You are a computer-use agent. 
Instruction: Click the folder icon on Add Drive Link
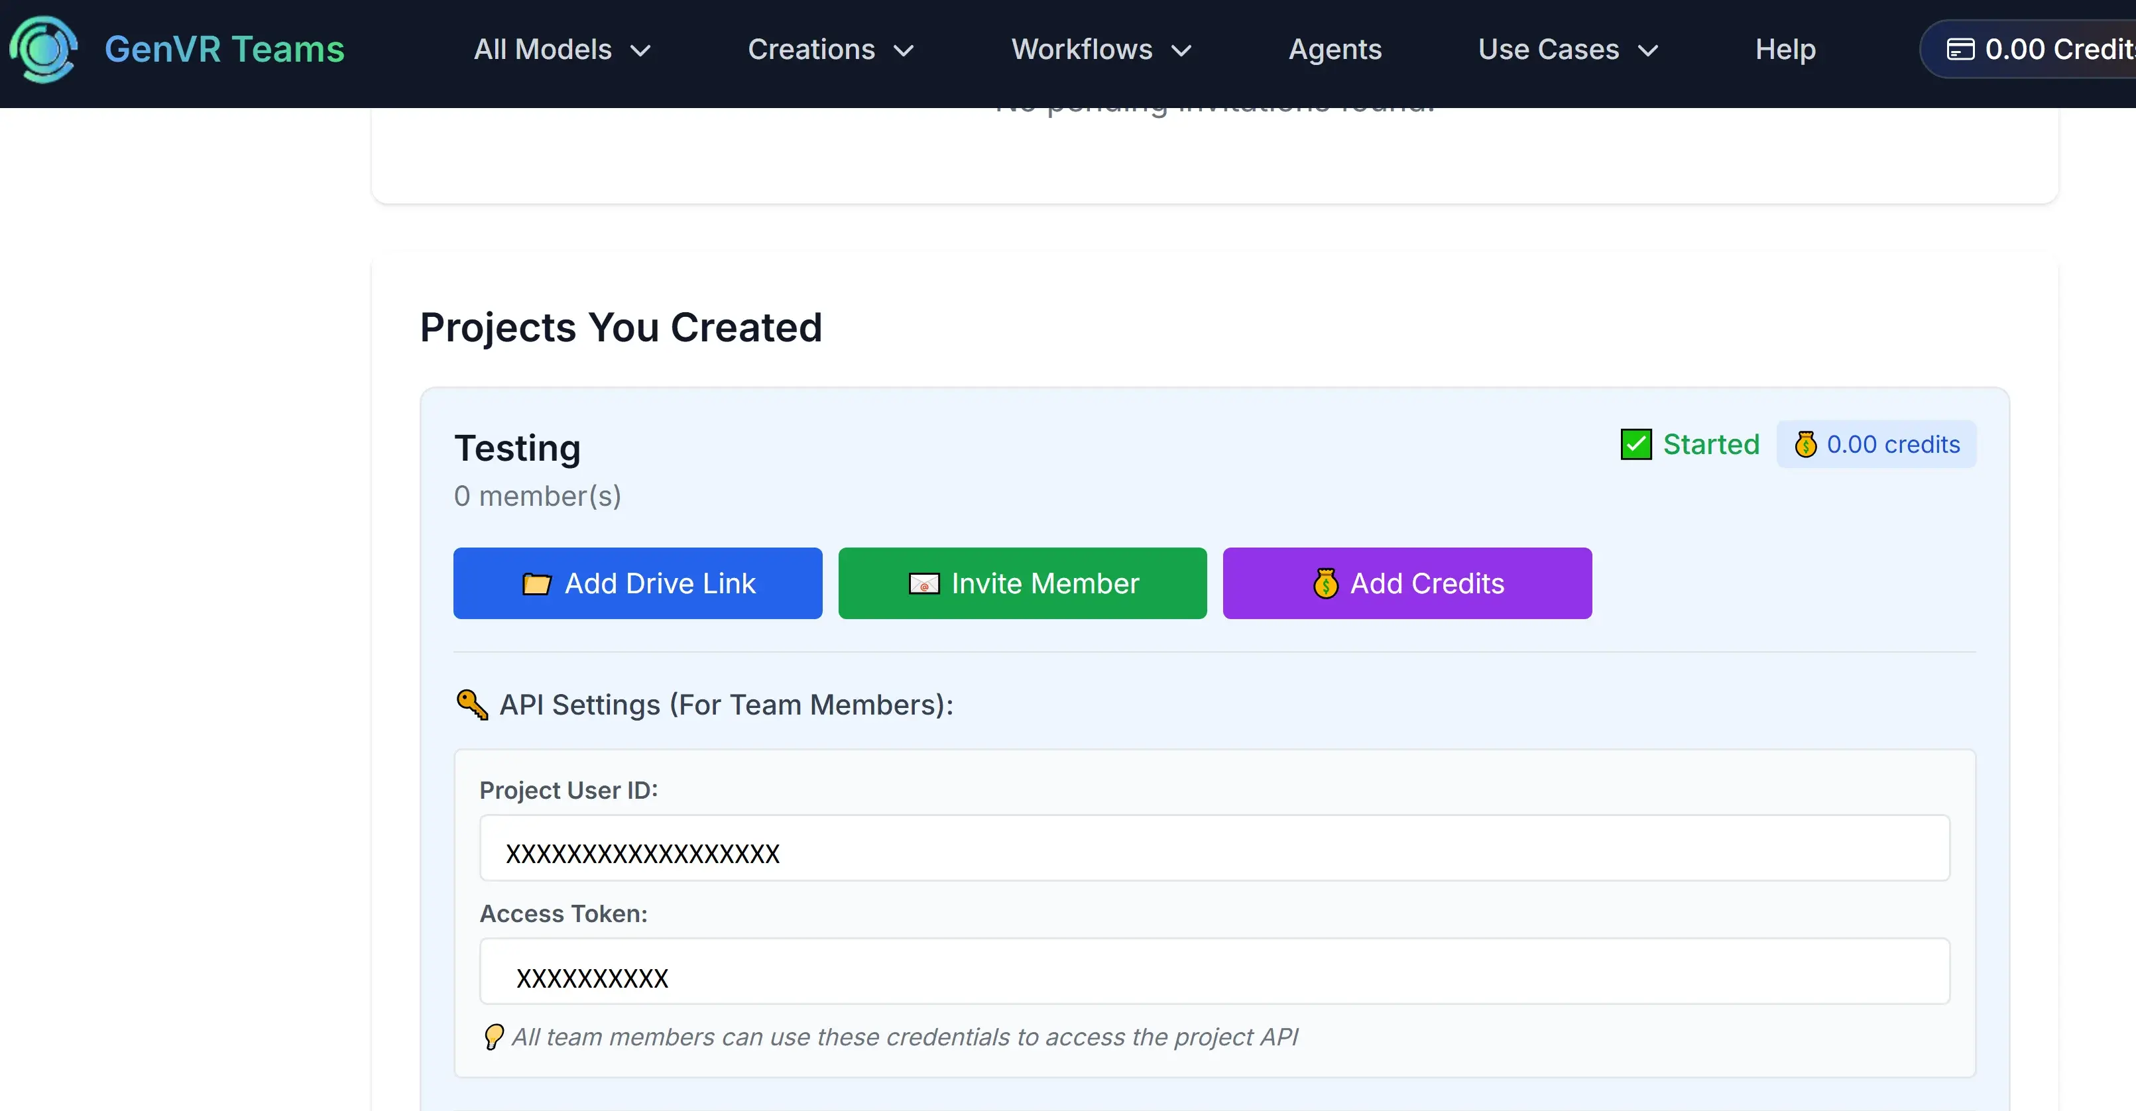(536, 584)
